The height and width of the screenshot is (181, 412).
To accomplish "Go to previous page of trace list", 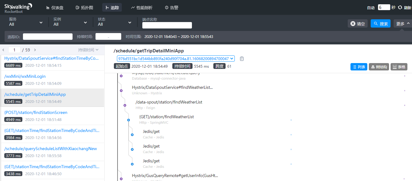I will (3, 50).
